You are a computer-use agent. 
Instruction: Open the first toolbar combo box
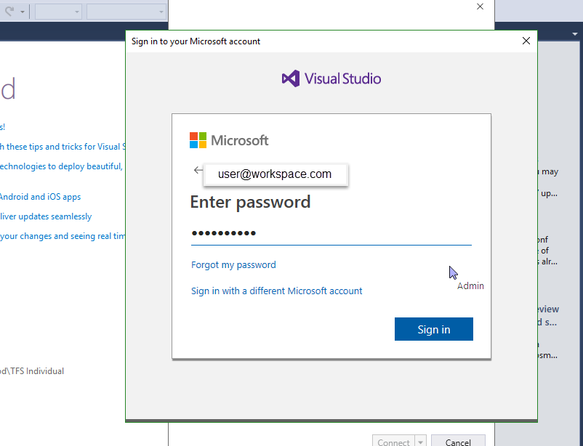(58, 12)
